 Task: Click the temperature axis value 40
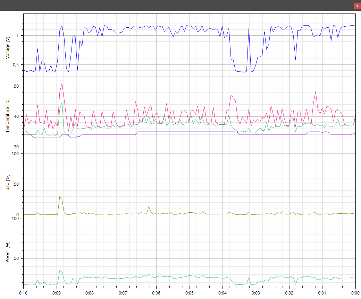pyautogui.click(x=16, y=116)
